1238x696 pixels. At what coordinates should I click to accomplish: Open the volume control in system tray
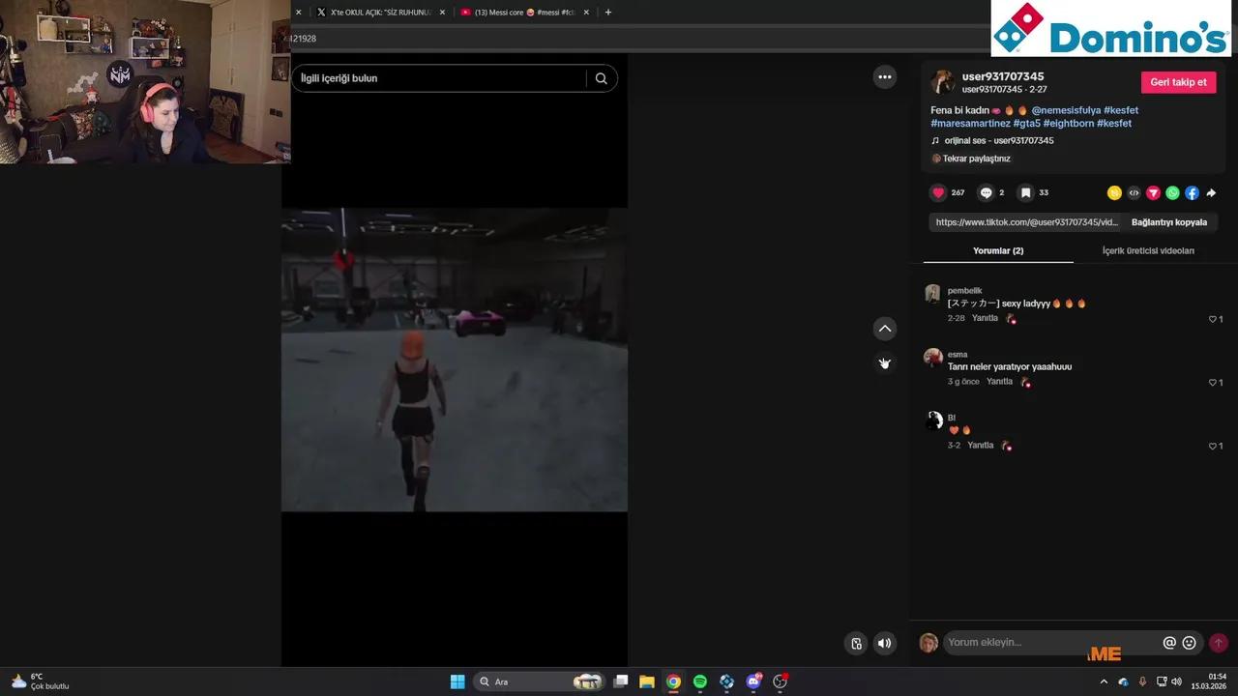(1177, 681)
